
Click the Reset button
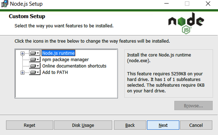[x=30, y=125]
